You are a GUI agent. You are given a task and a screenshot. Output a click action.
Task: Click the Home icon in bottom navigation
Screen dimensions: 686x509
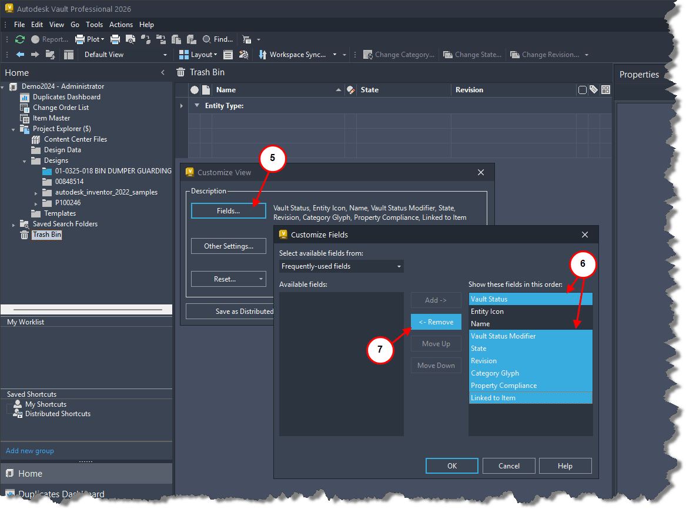tap(9, 473)
